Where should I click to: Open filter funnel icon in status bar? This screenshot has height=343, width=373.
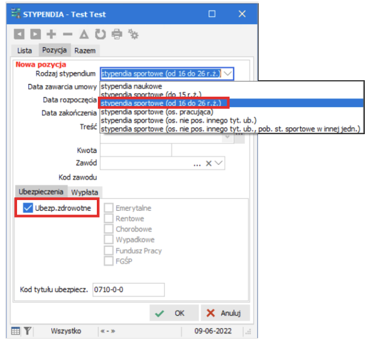coord(28,331)
